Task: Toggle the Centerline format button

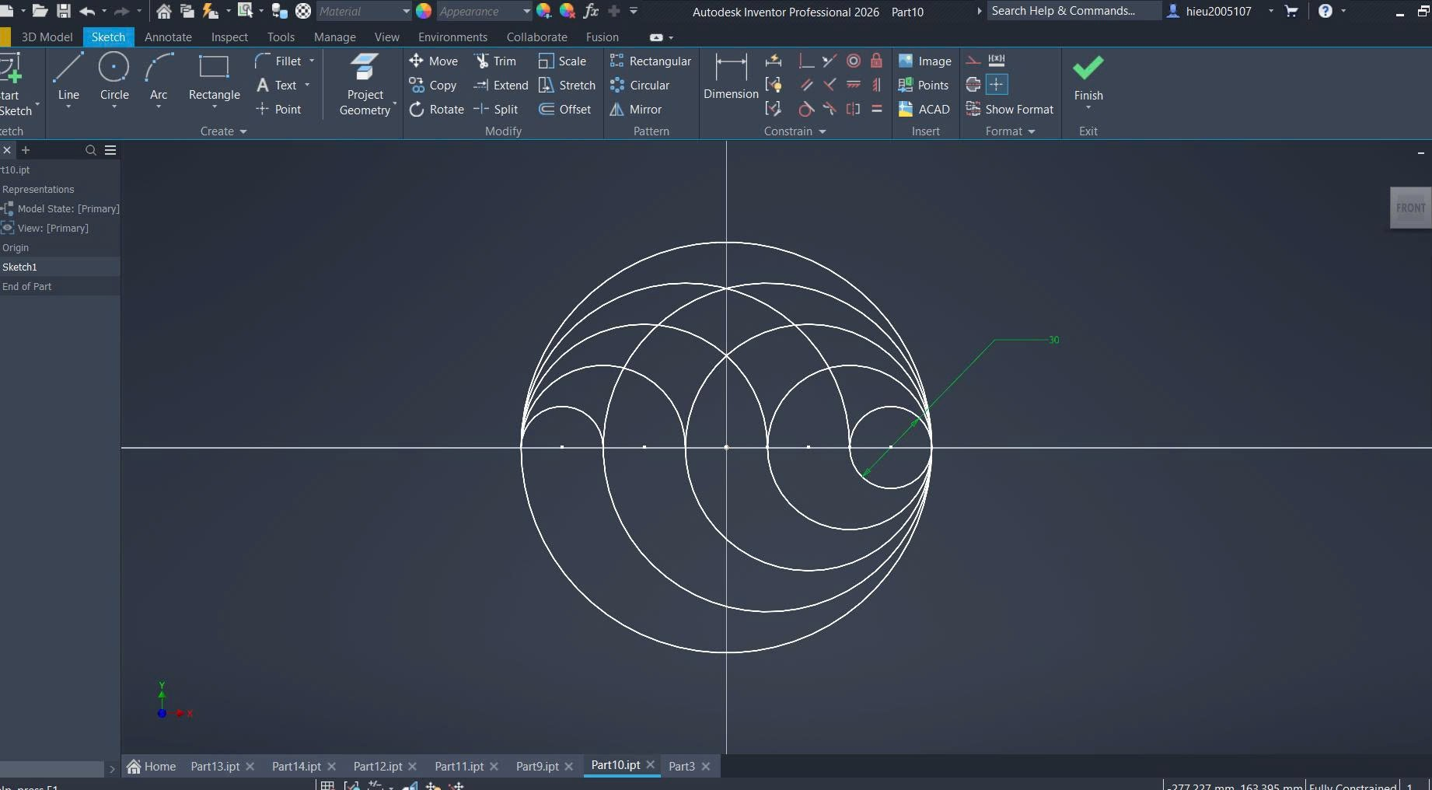Action: 973,85
